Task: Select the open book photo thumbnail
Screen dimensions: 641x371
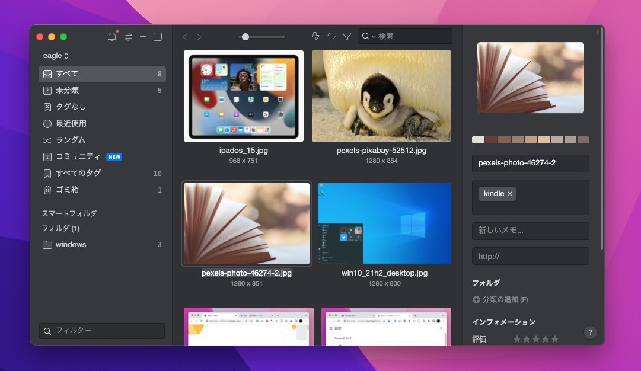Action: 247,223
